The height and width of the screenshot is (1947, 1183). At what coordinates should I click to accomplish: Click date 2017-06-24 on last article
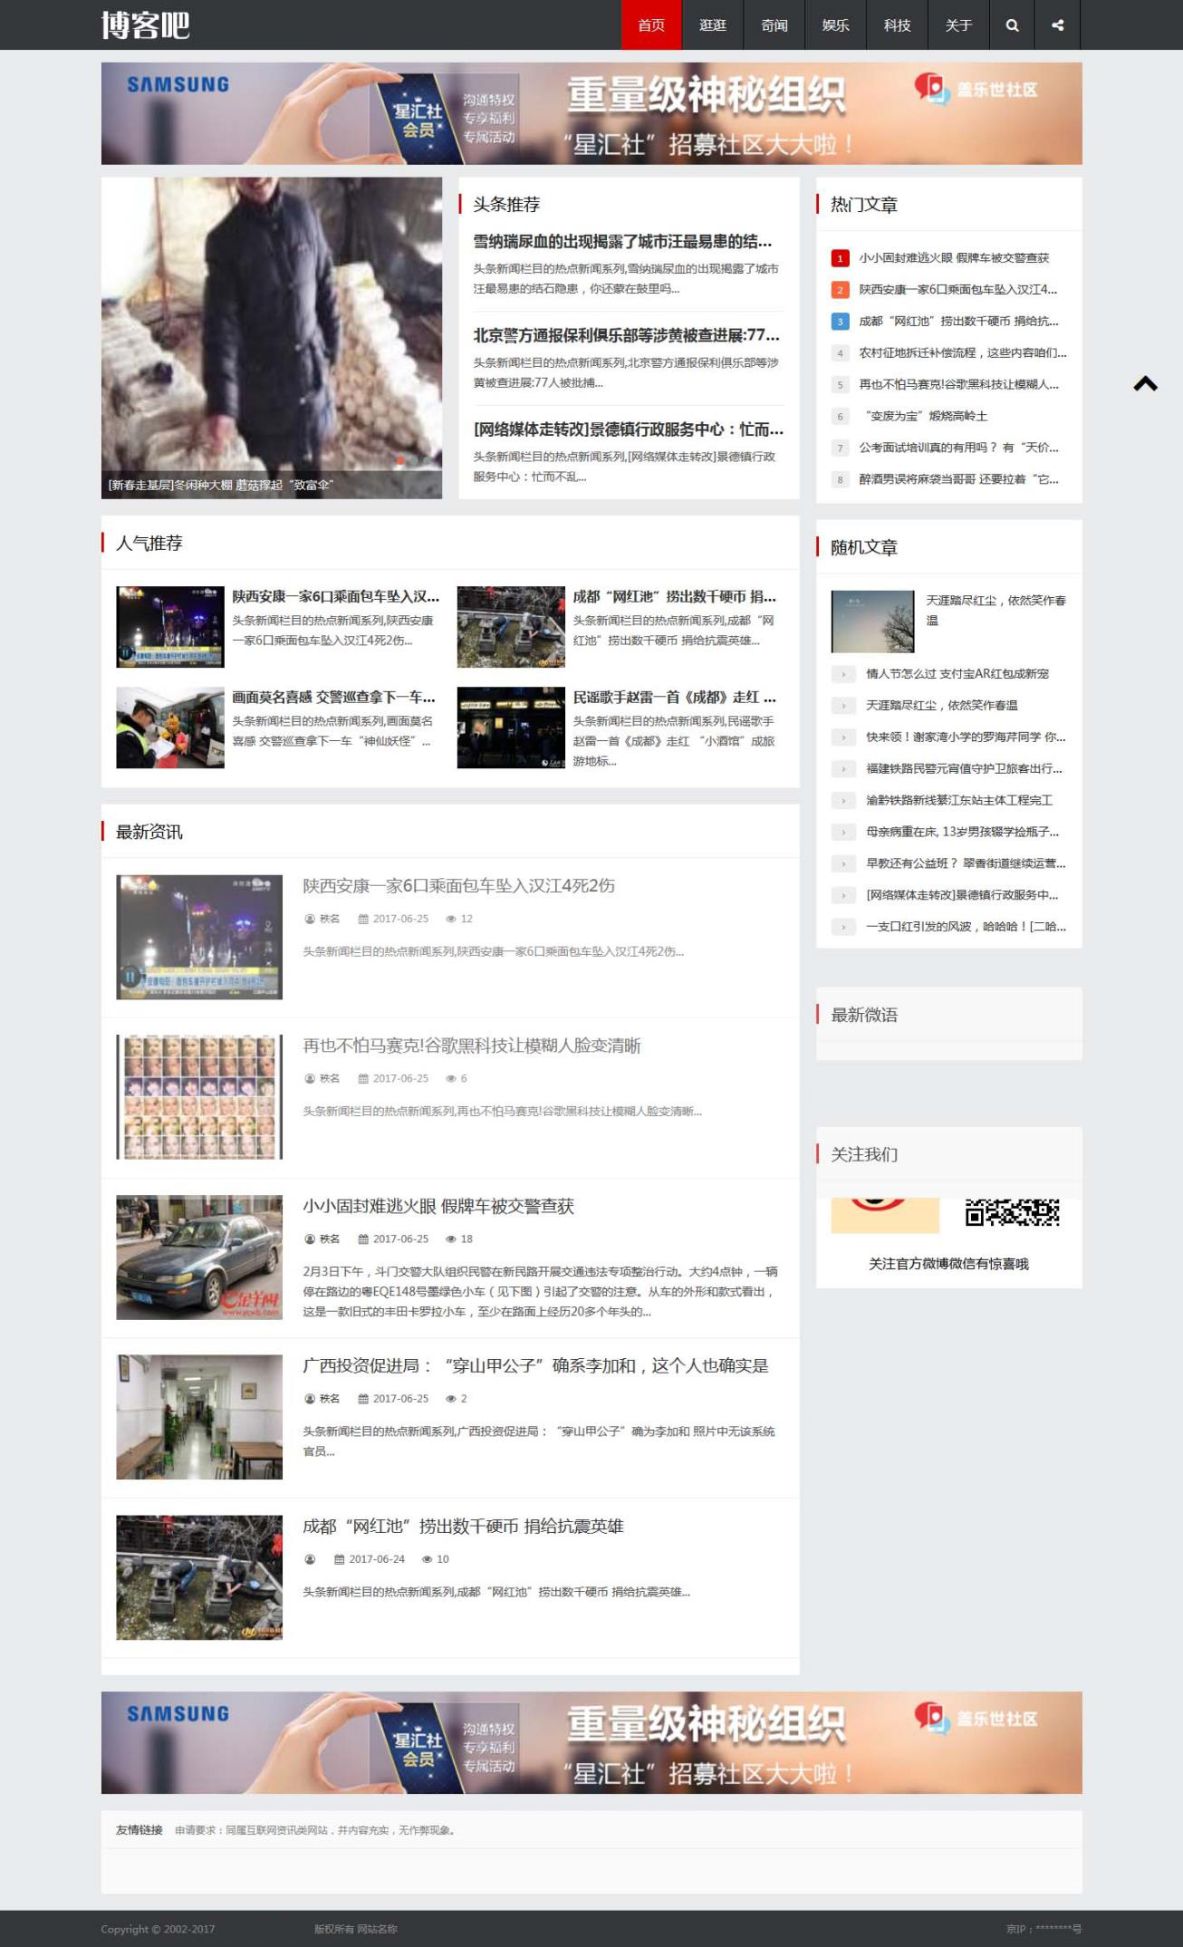(x=377, y=1559)
